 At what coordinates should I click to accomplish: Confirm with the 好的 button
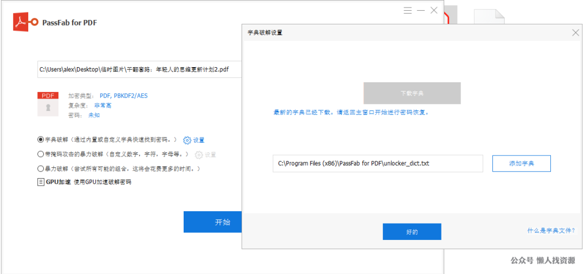(x=412, y=232)
